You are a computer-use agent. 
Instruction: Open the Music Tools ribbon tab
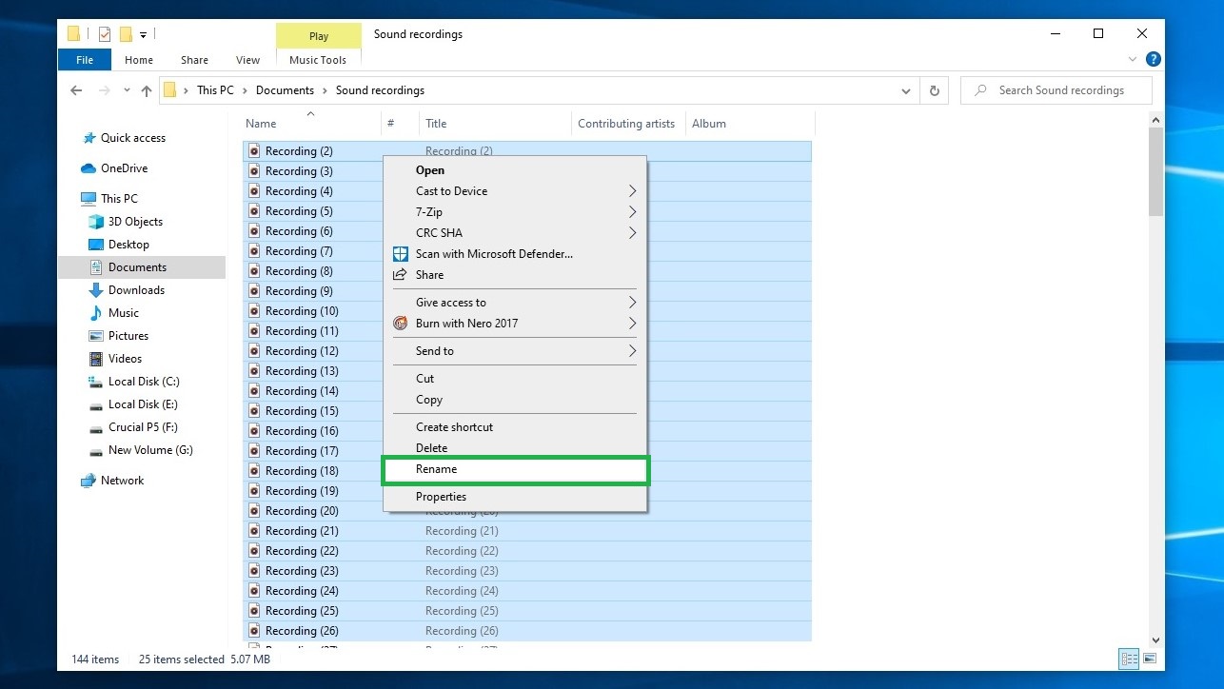(x=318, y=60)
